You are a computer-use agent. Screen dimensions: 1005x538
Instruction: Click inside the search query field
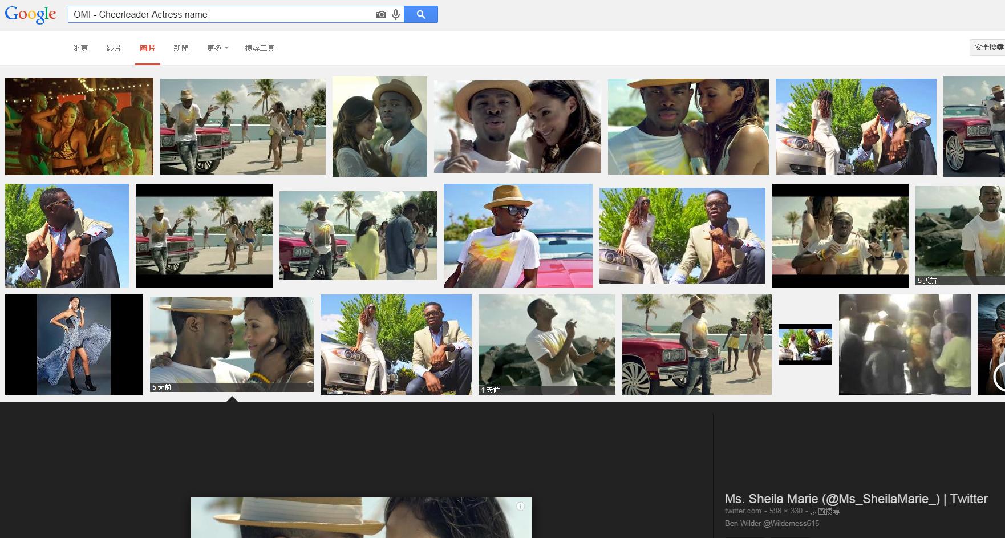[x=222, y=14]
